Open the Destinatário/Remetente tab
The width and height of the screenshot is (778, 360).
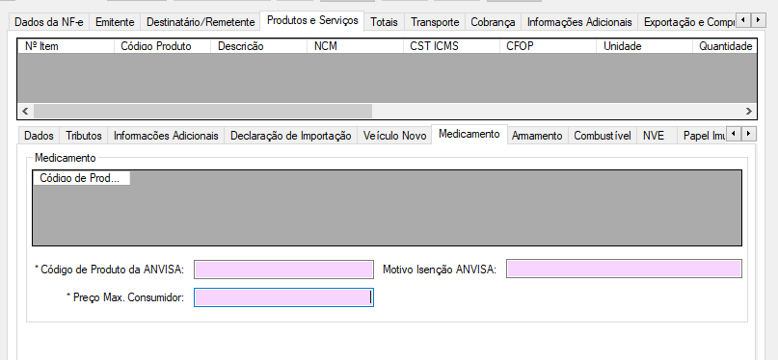coord(201,22)
